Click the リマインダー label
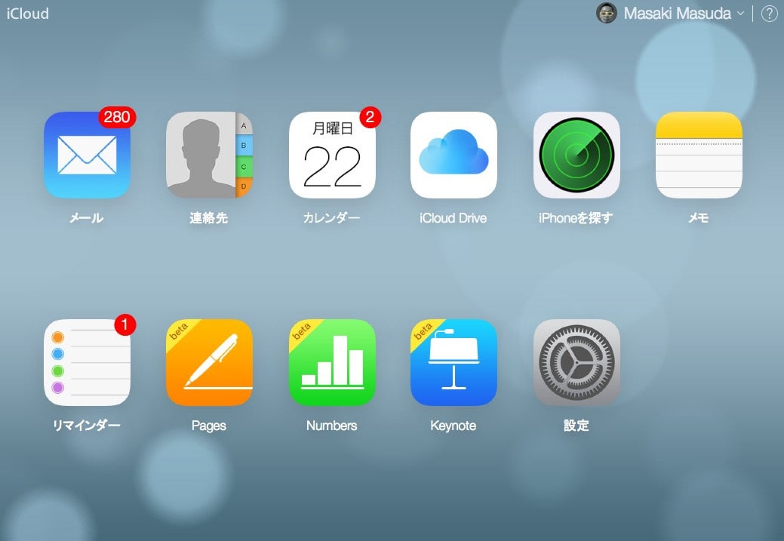 click(x=87, y=426)
